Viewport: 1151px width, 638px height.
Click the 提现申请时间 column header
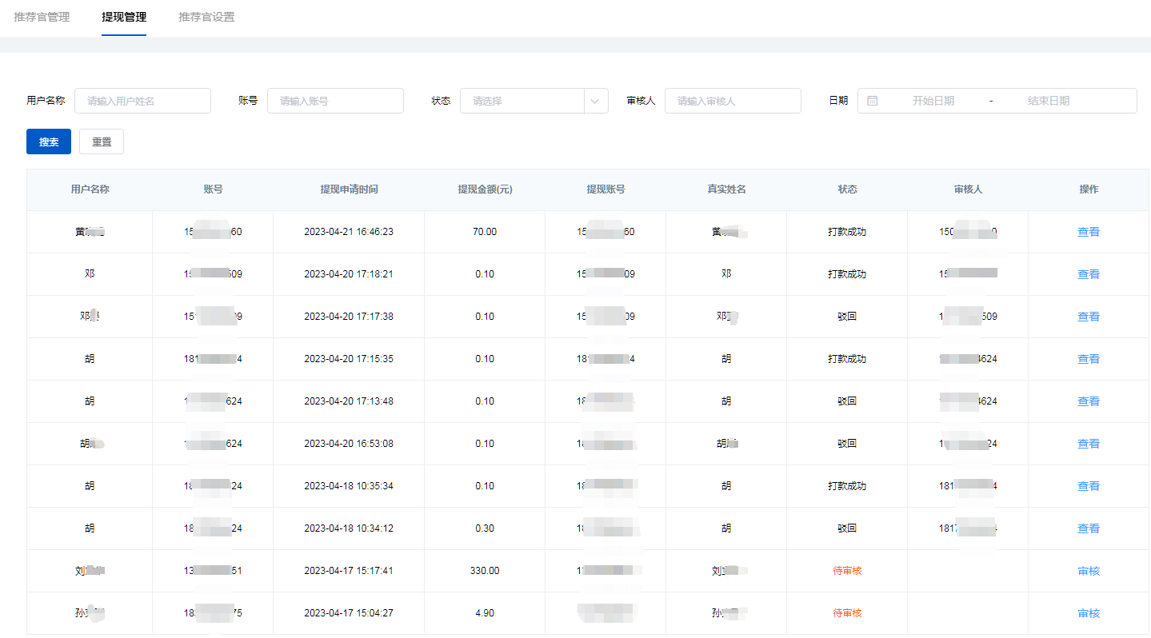tap(349, 189)
